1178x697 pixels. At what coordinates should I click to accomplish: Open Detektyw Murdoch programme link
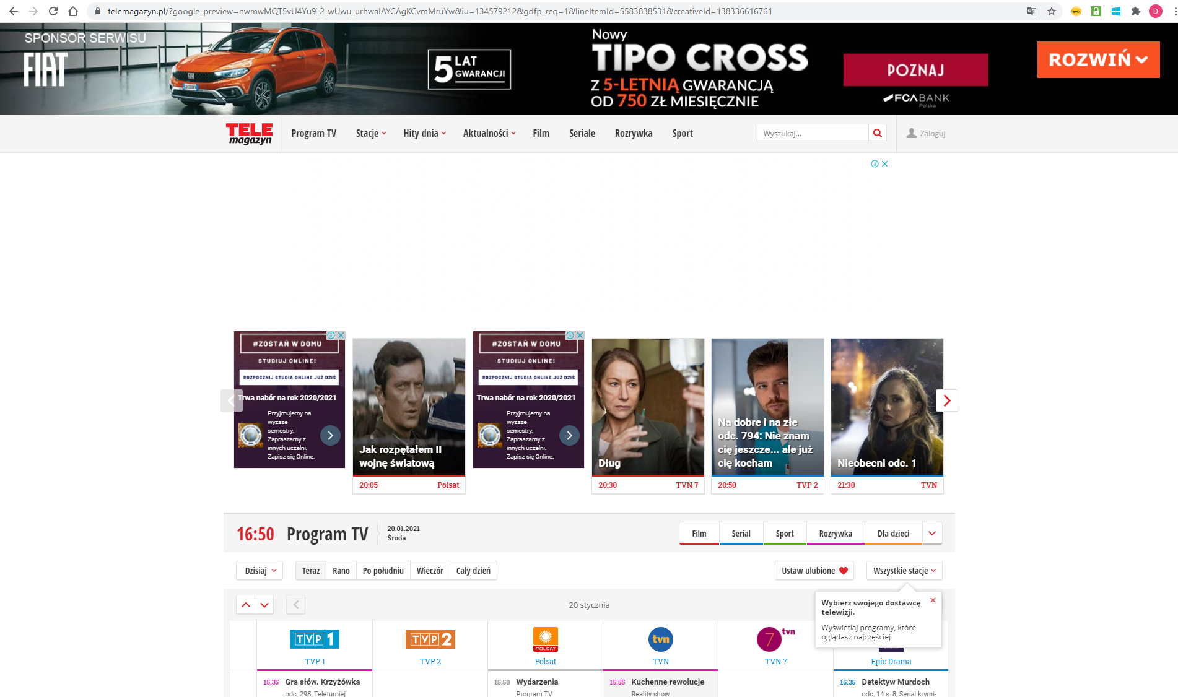[x=896, y=682]
